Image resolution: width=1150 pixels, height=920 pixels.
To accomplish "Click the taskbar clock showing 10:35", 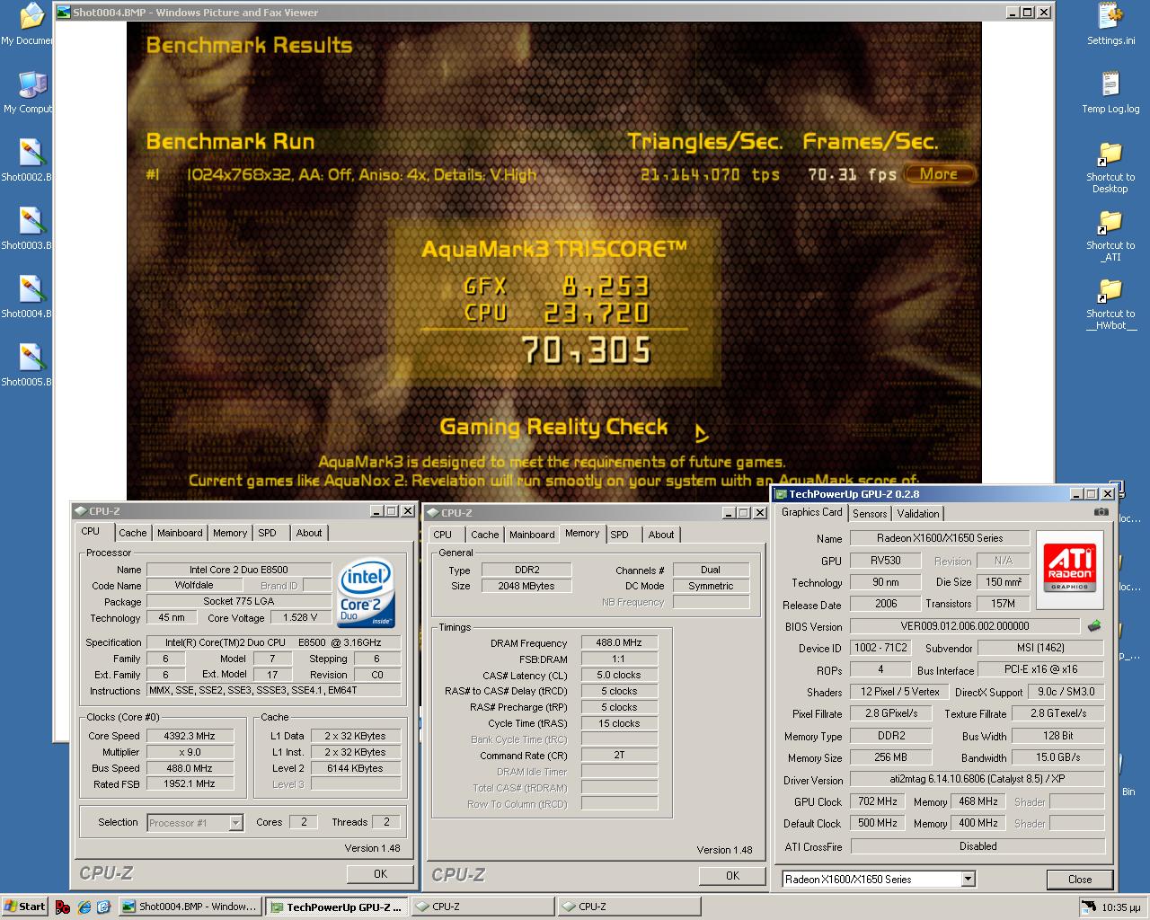I will (1121, 907).
